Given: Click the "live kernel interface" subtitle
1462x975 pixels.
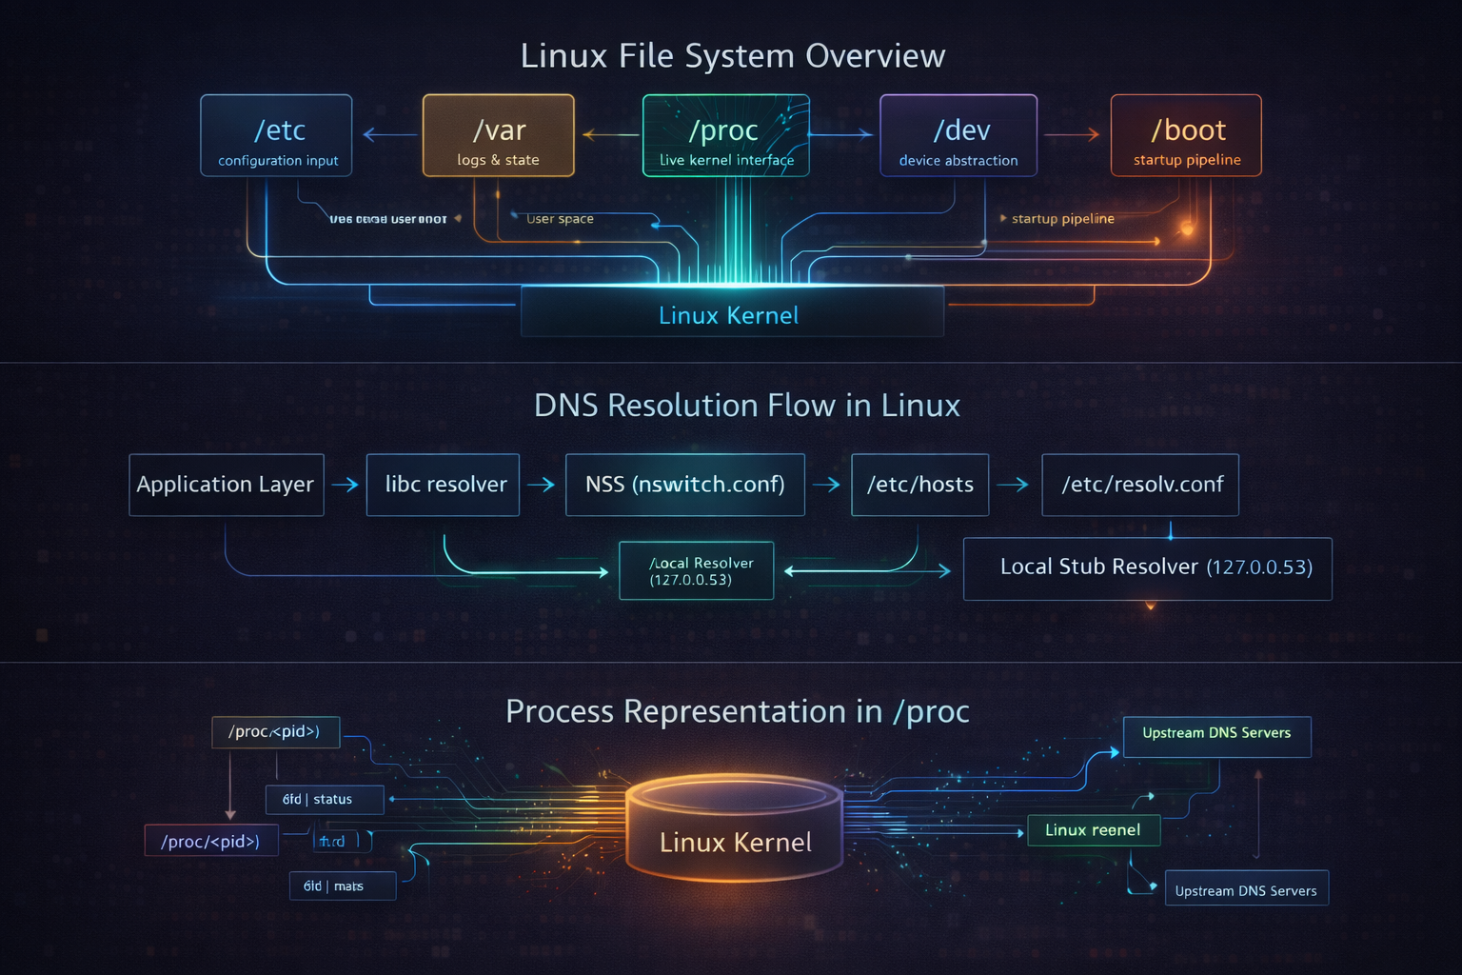Looking at the screenshot, I should 727,160.
